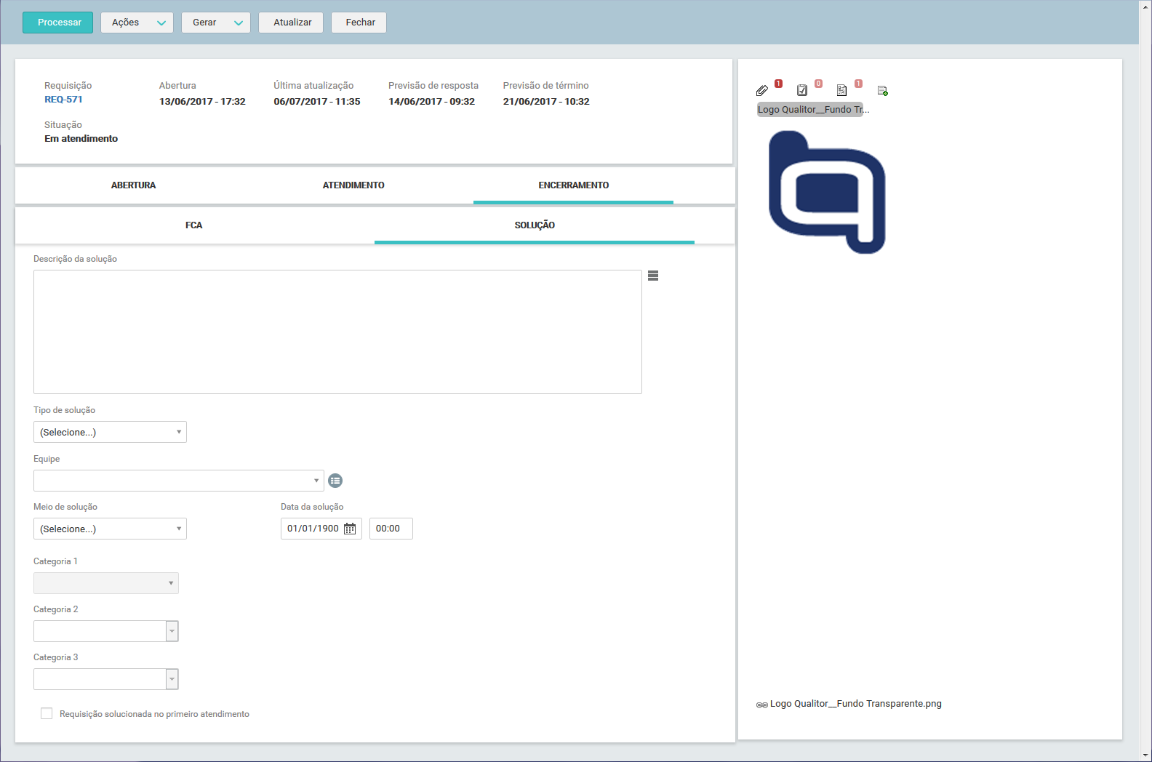This screenshot has width=1152, height=762.
Task: Expand the Categoria 1 dropdown
Action: coord(106,583)
